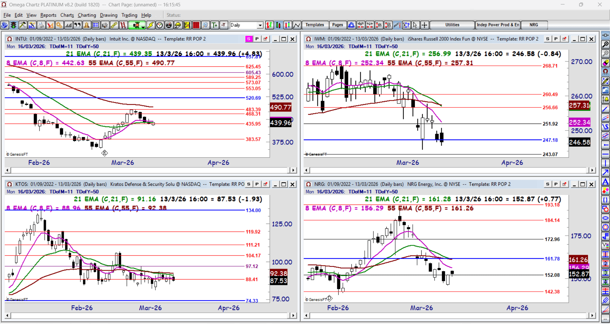Viewport: 610px width, 324px height.
Task: Click the camera snapshot toolbar icon
Action: 105,25
